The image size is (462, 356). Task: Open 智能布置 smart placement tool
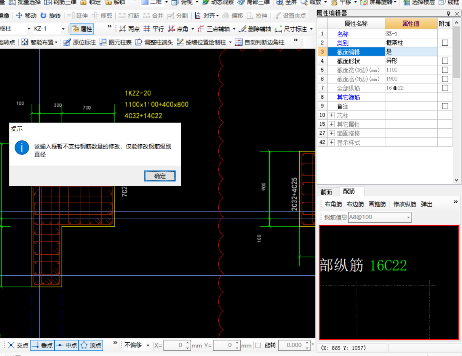[40, 42]
